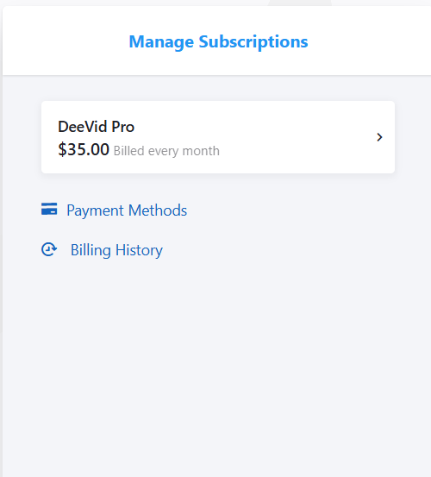
Task: Click the $35.00 price text
Action: (x=84, y=150)
